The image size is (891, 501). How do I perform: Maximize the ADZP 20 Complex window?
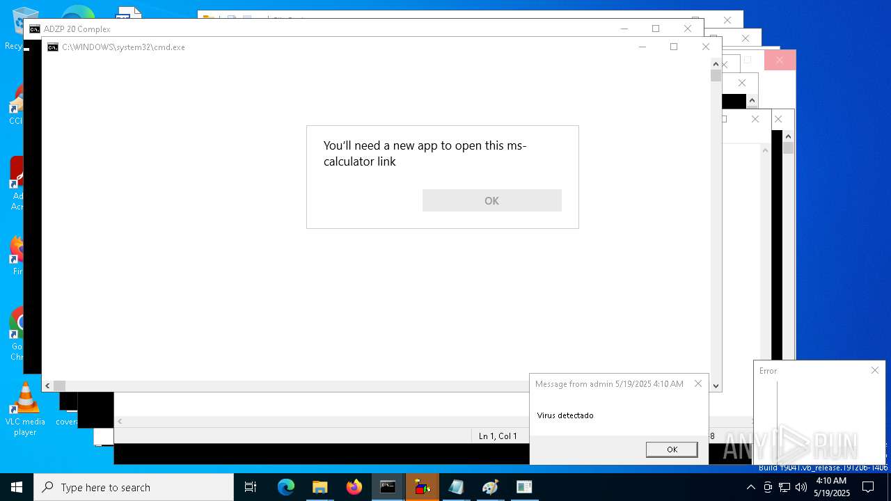[655, 29]
